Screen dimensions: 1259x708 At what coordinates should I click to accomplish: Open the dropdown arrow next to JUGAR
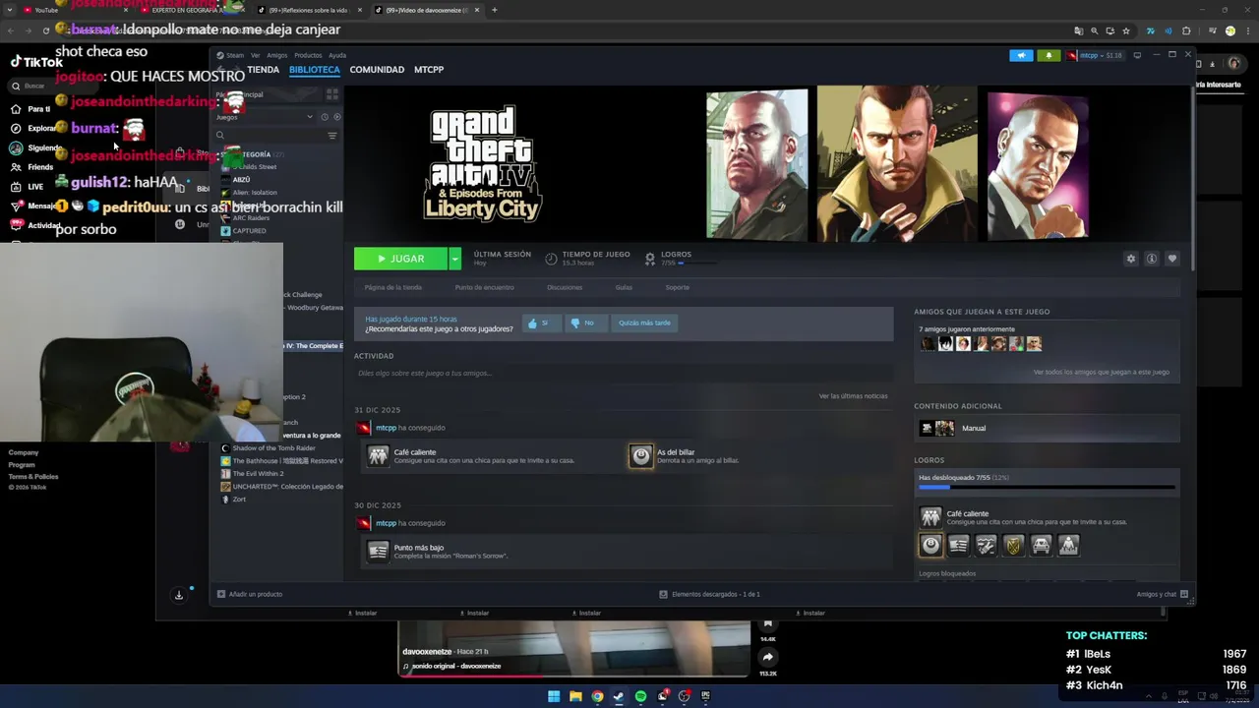pos(454,259)
